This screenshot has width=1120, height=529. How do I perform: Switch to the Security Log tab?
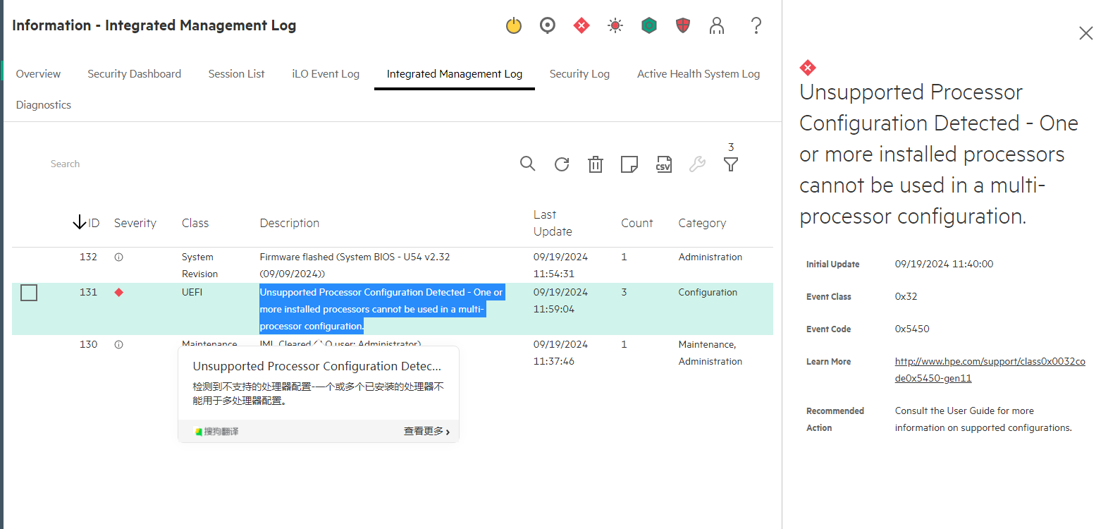(579, 74)
